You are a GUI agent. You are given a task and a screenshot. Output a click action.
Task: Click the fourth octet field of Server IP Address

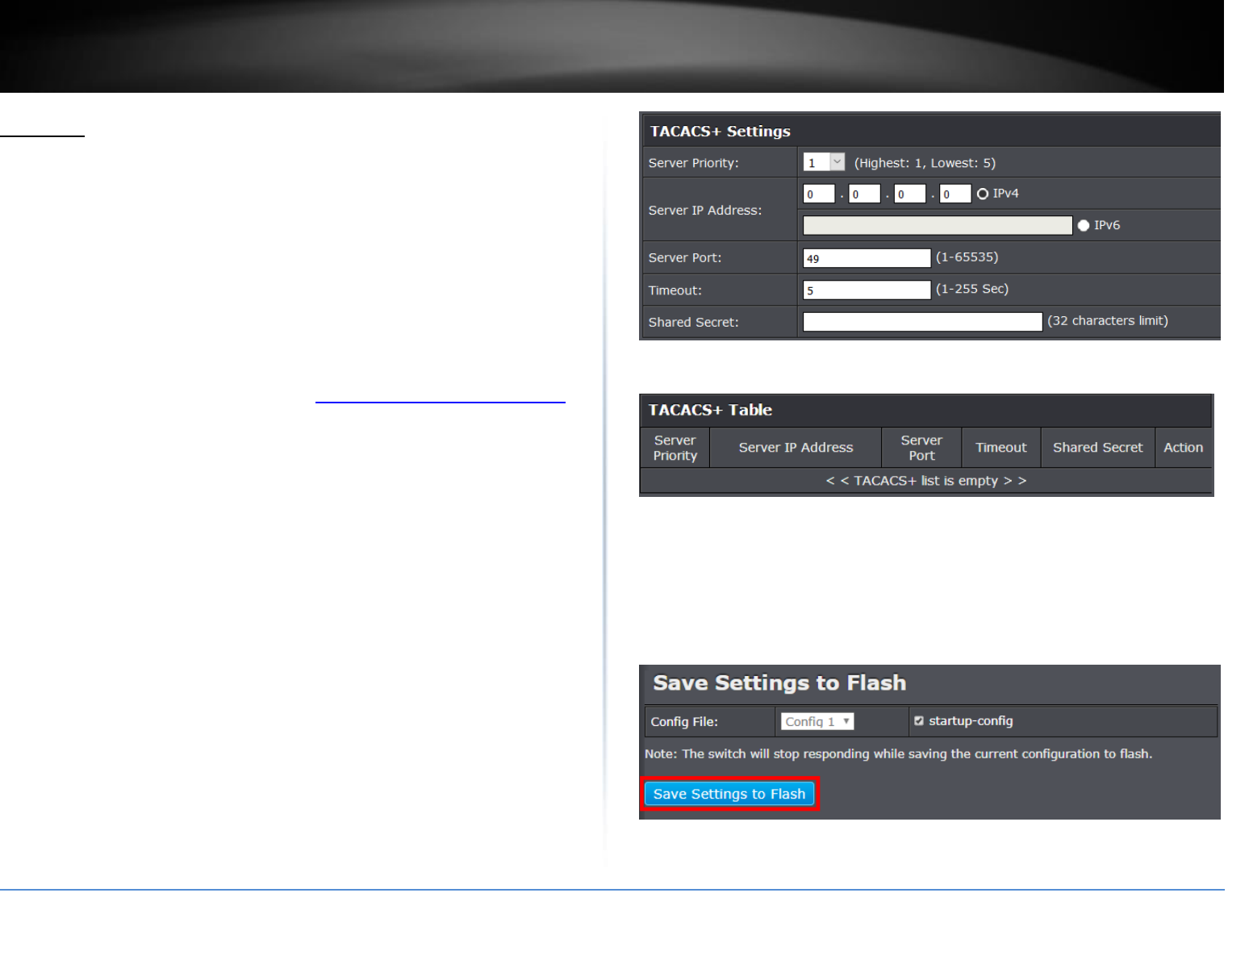click(x=955, y=194)
